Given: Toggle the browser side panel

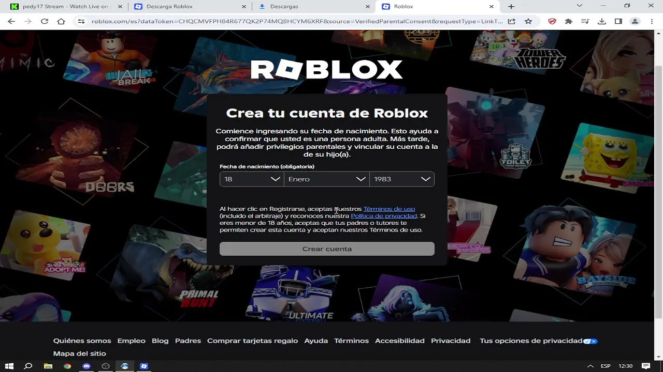Looking at the screenshot, I should click(x=618, y=21).
